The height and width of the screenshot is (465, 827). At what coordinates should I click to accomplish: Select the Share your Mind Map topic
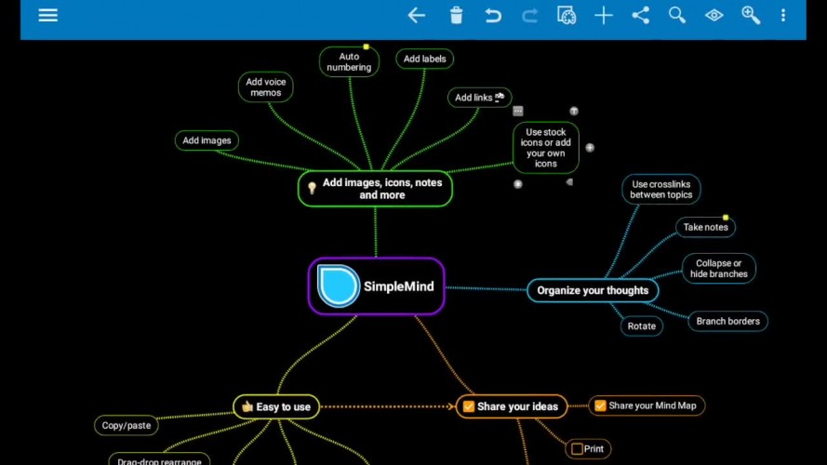(x=647, y=405)
